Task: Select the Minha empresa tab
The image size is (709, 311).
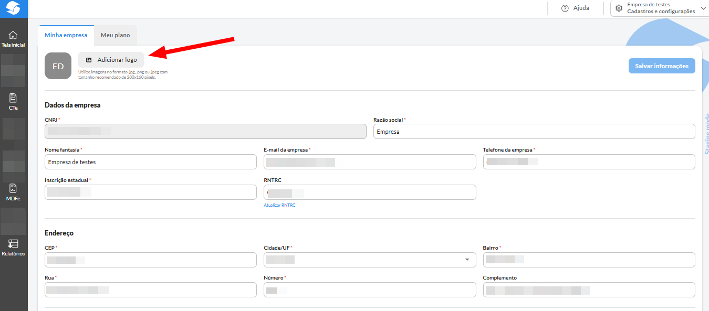Action: point(66,35)
